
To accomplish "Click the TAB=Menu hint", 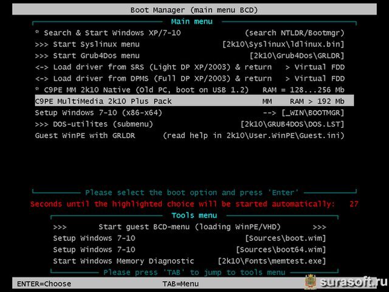I will pos(181,284).
